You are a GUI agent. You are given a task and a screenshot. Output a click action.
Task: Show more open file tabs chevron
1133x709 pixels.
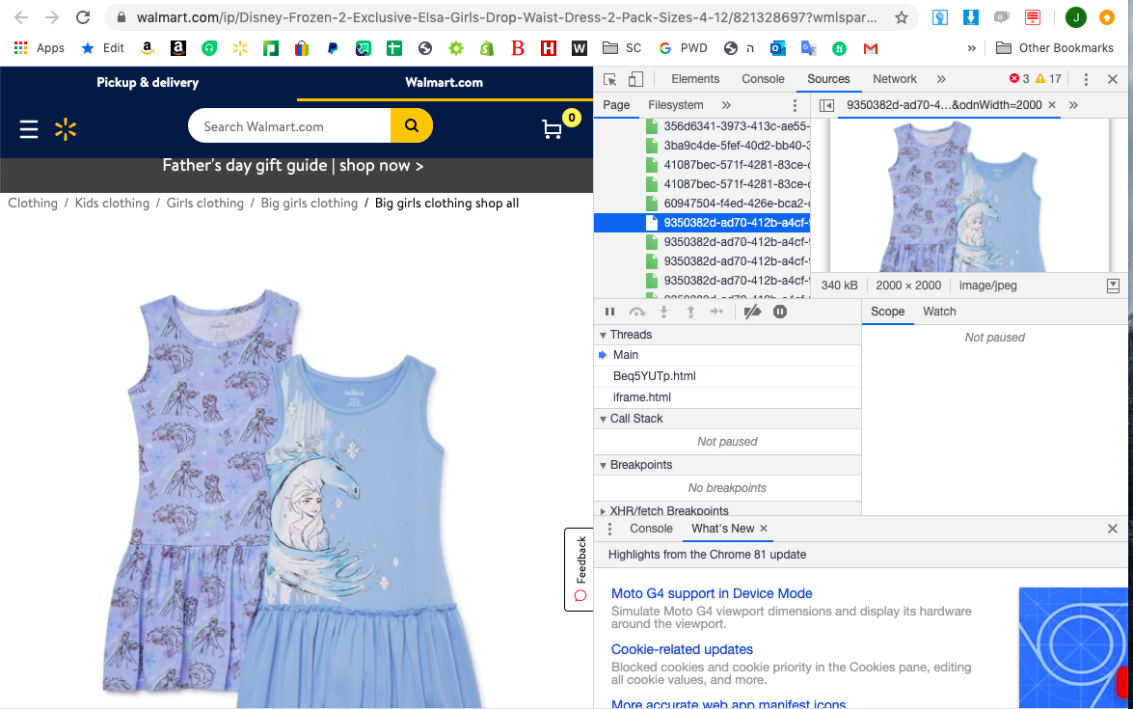click(x=1074, y=105)
